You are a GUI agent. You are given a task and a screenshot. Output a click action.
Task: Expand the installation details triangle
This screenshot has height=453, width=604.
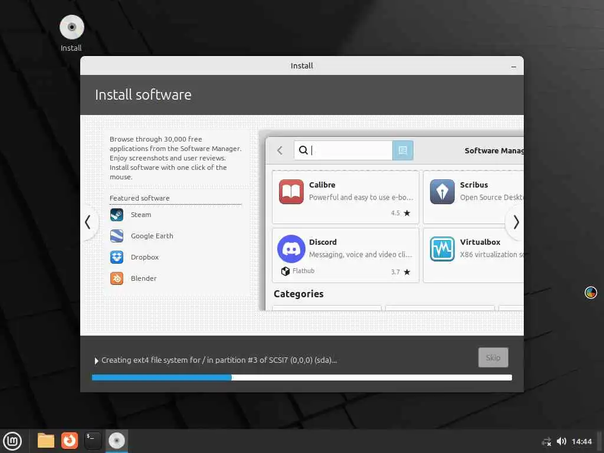point(96,361)
